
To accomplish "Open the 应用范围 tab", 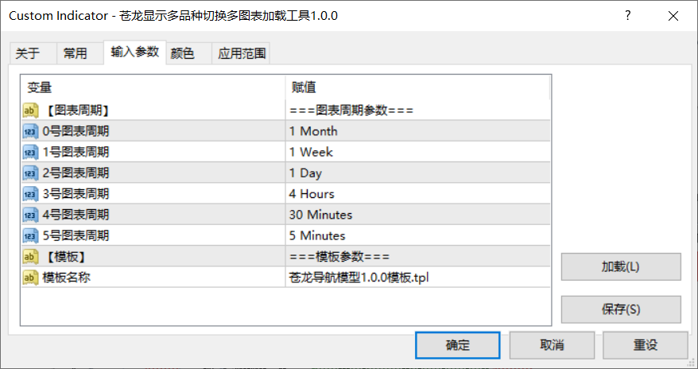I will tap(242, 53).
